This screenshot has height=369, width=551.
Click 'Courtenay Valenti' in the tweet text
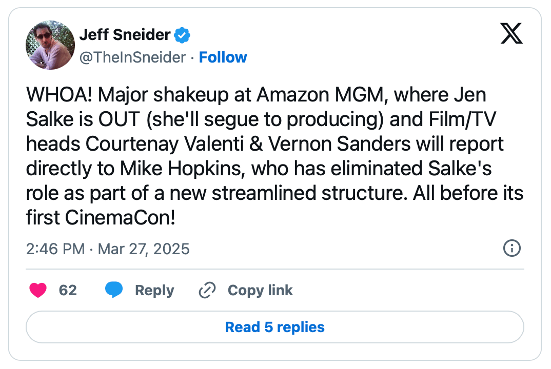[154, 144]
